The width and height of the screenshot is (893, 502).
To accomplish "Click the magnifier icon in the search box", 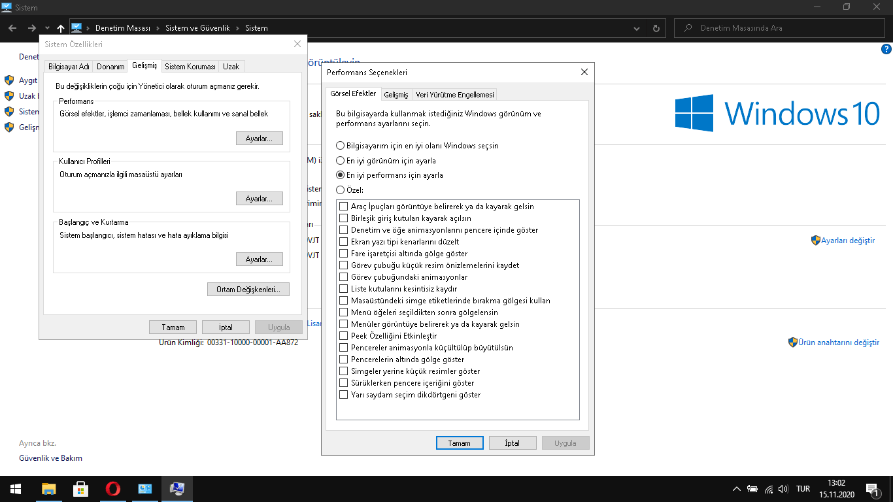I will 688,28.
